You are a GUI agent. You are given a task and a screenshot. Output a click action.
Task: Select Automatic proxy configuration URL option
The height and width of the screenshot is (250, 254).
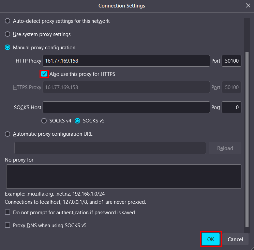tap(8, 134)
